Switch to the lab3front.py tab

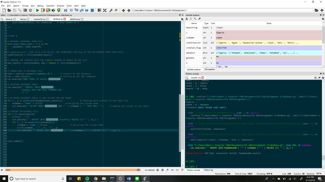tap(75, 19)
